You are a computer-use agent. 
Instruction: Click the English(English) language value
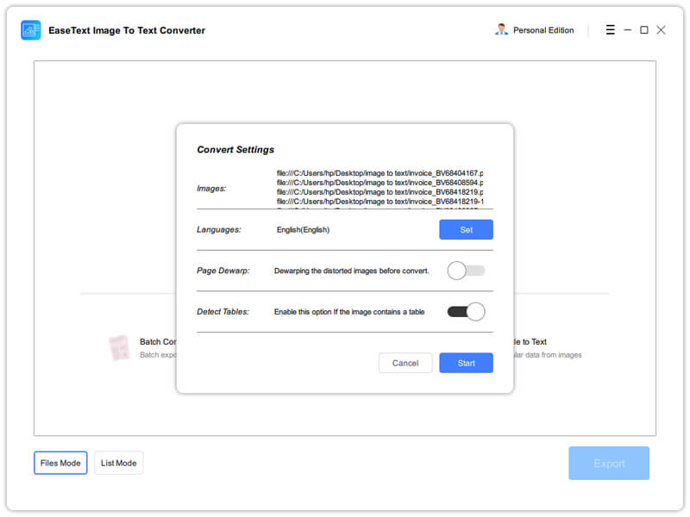[x=303, y=230]
